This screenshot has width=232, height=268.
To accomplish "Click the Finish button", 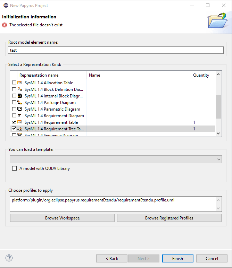I will 178,259.
